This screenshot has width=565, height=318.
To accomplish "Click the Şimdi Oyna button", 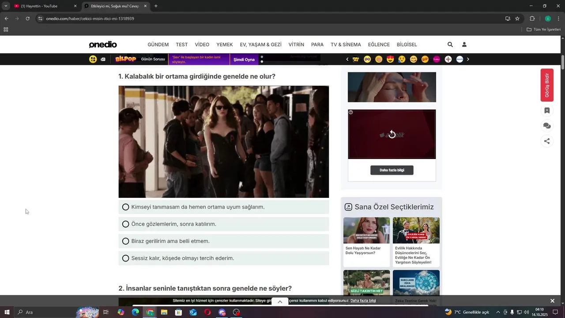I will click(244, 59).
